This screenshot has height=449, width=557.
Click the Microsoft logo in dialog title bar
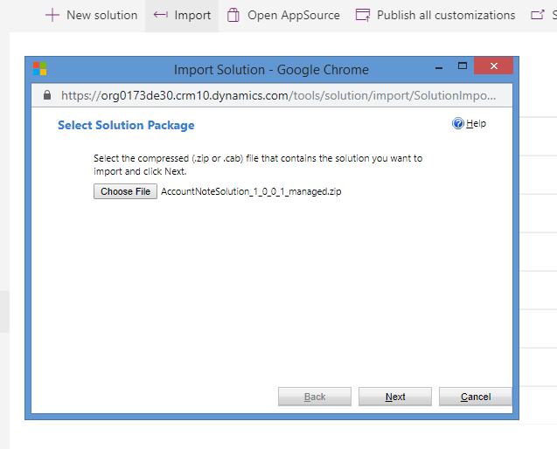40,69
